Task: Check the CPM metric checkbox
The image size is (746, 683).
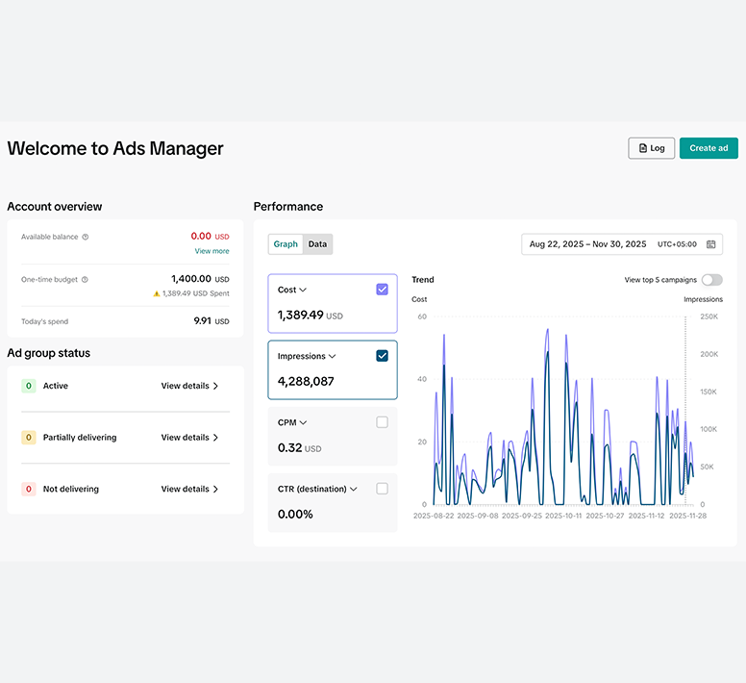Action: (x=382, y=422)
